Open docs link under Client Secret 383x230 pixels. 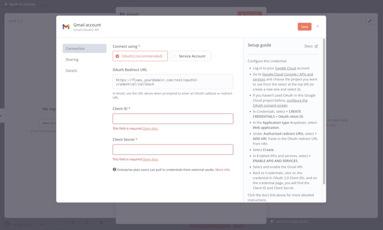click(150, 159)
